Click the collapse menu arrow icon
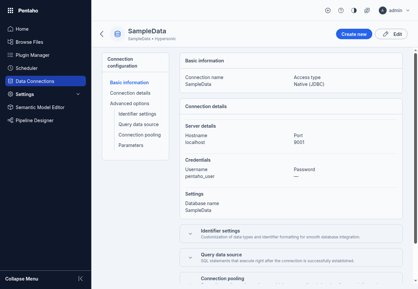This screenshot has width=418, height=289. 81,279
